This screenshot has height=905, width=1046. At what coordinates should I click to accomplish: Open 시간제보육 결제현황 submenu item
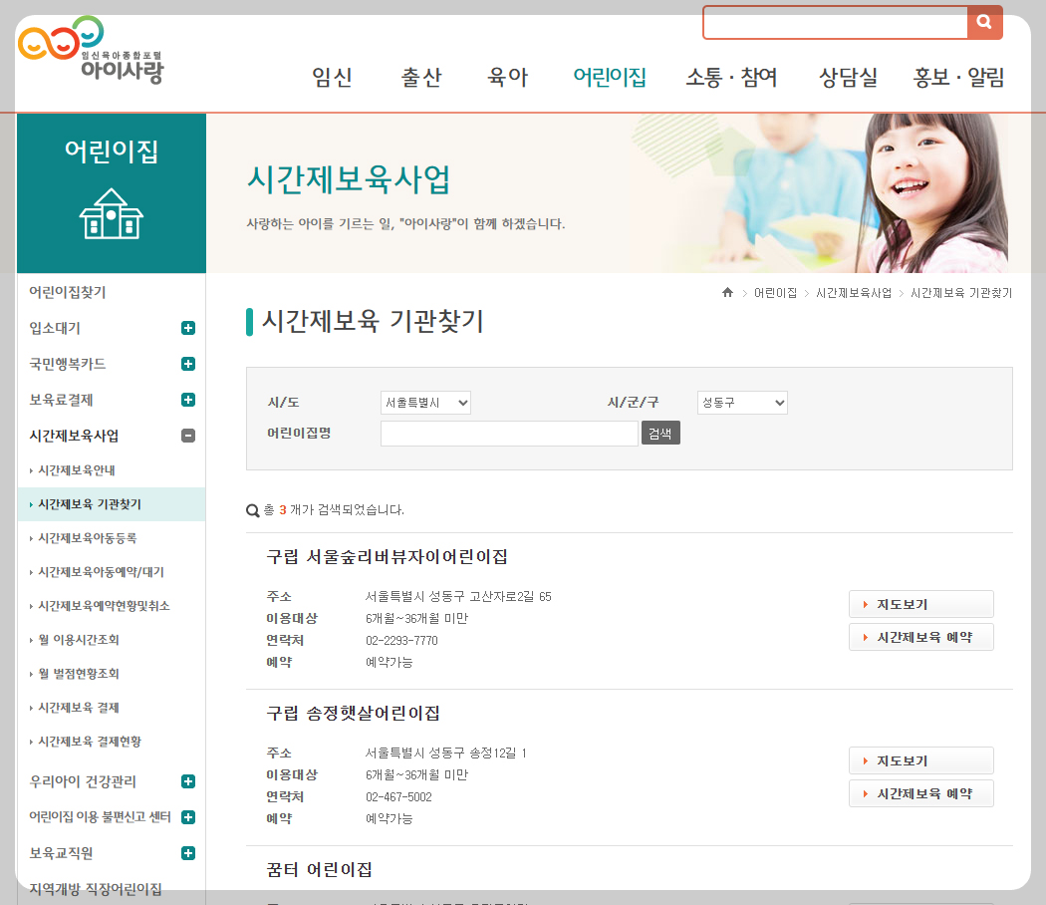[90, 742]
